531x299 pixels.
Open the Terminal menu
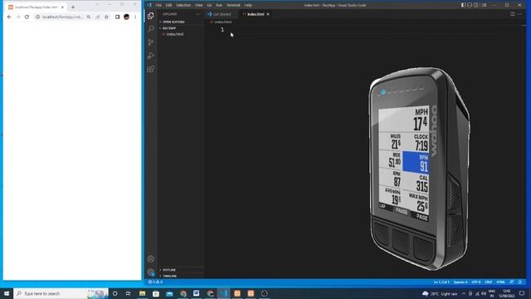click(233, 5)
